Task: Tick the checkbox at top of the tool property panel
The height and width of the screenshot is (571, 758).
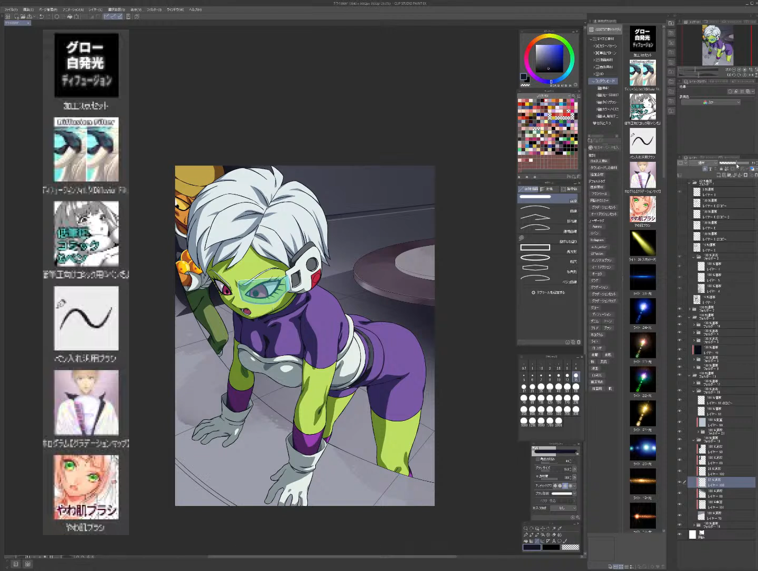Action: pyautogui.click(x=538, y=459)
